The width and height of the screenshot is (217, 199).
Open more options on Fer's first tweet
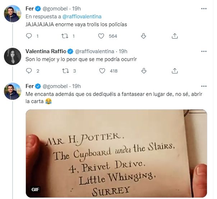204,7
